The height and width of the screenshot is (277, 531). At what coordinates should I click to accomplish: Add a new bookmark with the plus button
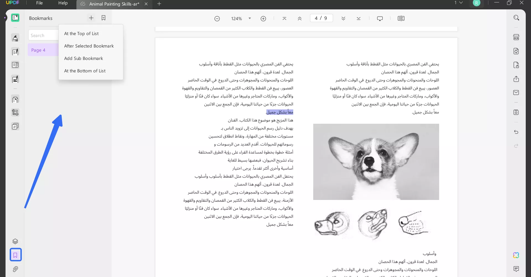tap(91, 18)
